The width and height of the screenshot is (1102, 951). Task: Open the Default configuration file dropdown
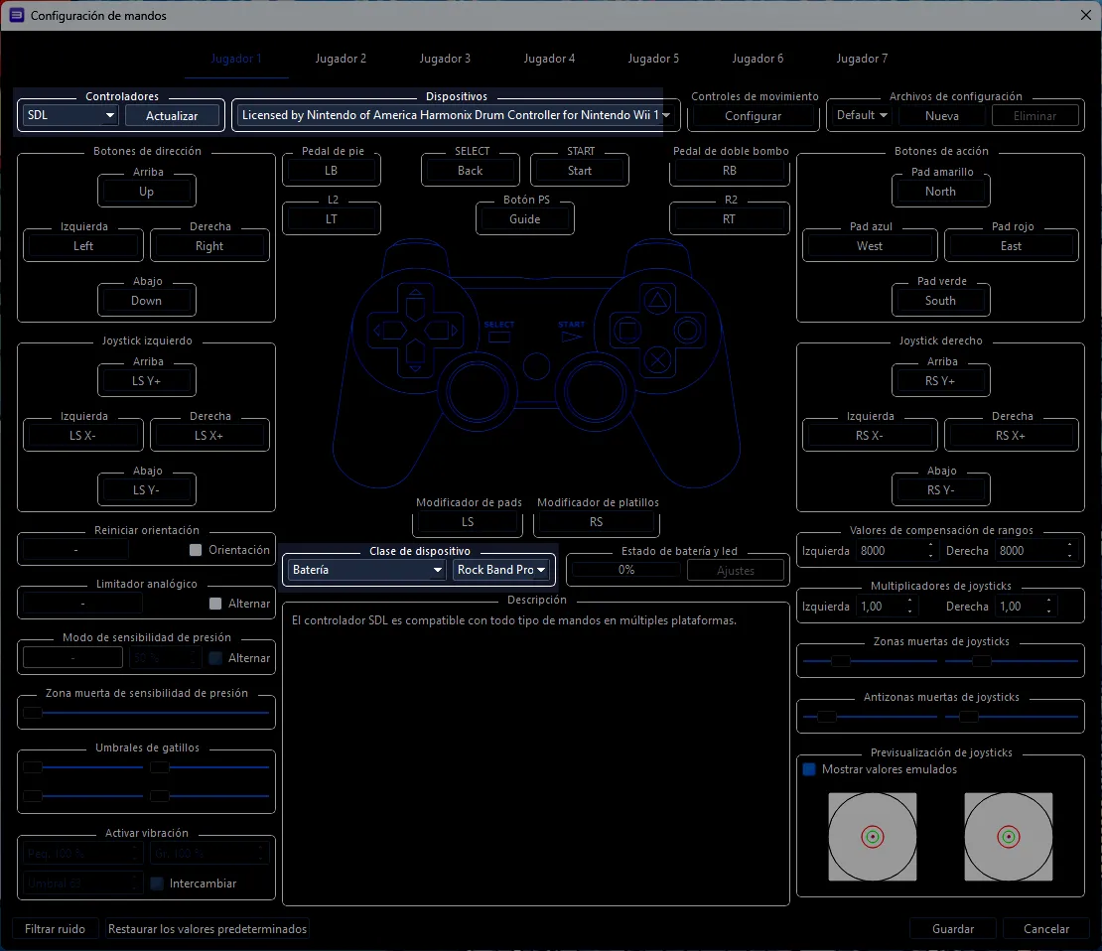(861, 115)
